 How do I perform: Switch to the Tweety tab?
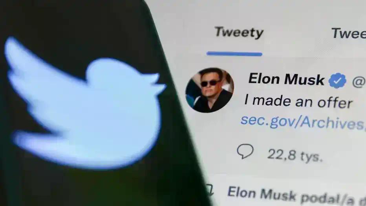click(x=239, y=33)
